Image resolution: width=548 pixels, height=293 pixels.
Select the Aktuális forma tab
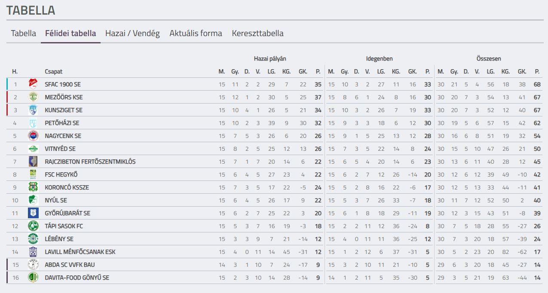[196, 33]
